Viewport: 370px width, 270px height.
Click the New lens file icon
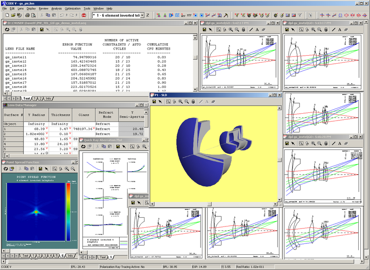coord(7,15)
